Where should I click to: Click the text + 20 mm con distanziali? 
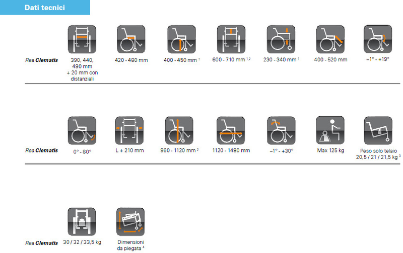pos(82,75)
